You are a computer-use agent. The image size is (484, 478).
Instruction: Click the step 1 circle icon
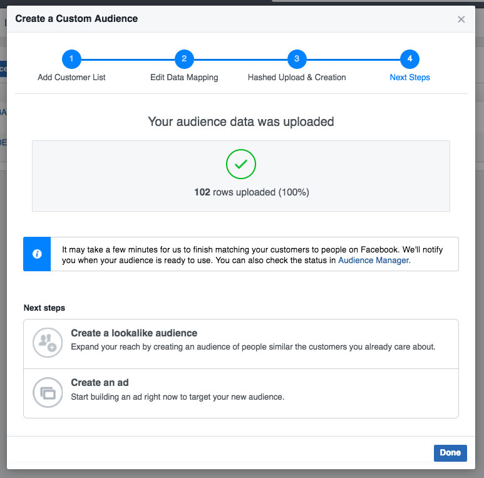(71, 59)
